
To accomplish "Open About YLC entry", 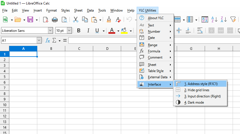I will (x=156, y=18).
